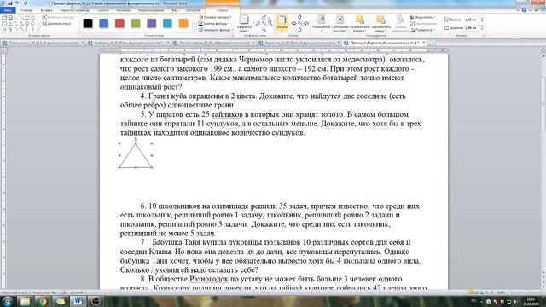Click the underlined word Разногодок

(208, 279)
